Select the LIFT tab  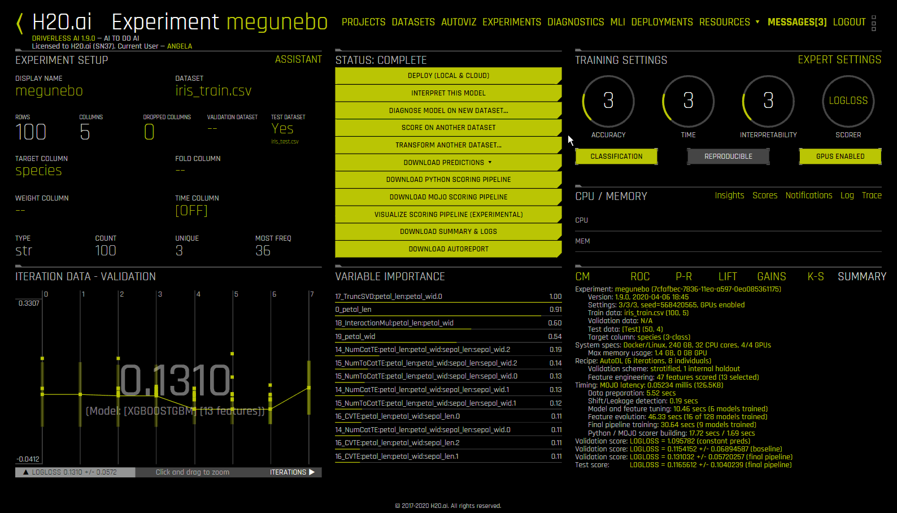(x=728, y=277)
